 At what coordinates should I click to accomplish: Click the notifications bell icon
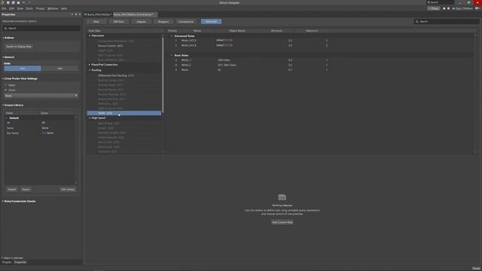[444, 8]
